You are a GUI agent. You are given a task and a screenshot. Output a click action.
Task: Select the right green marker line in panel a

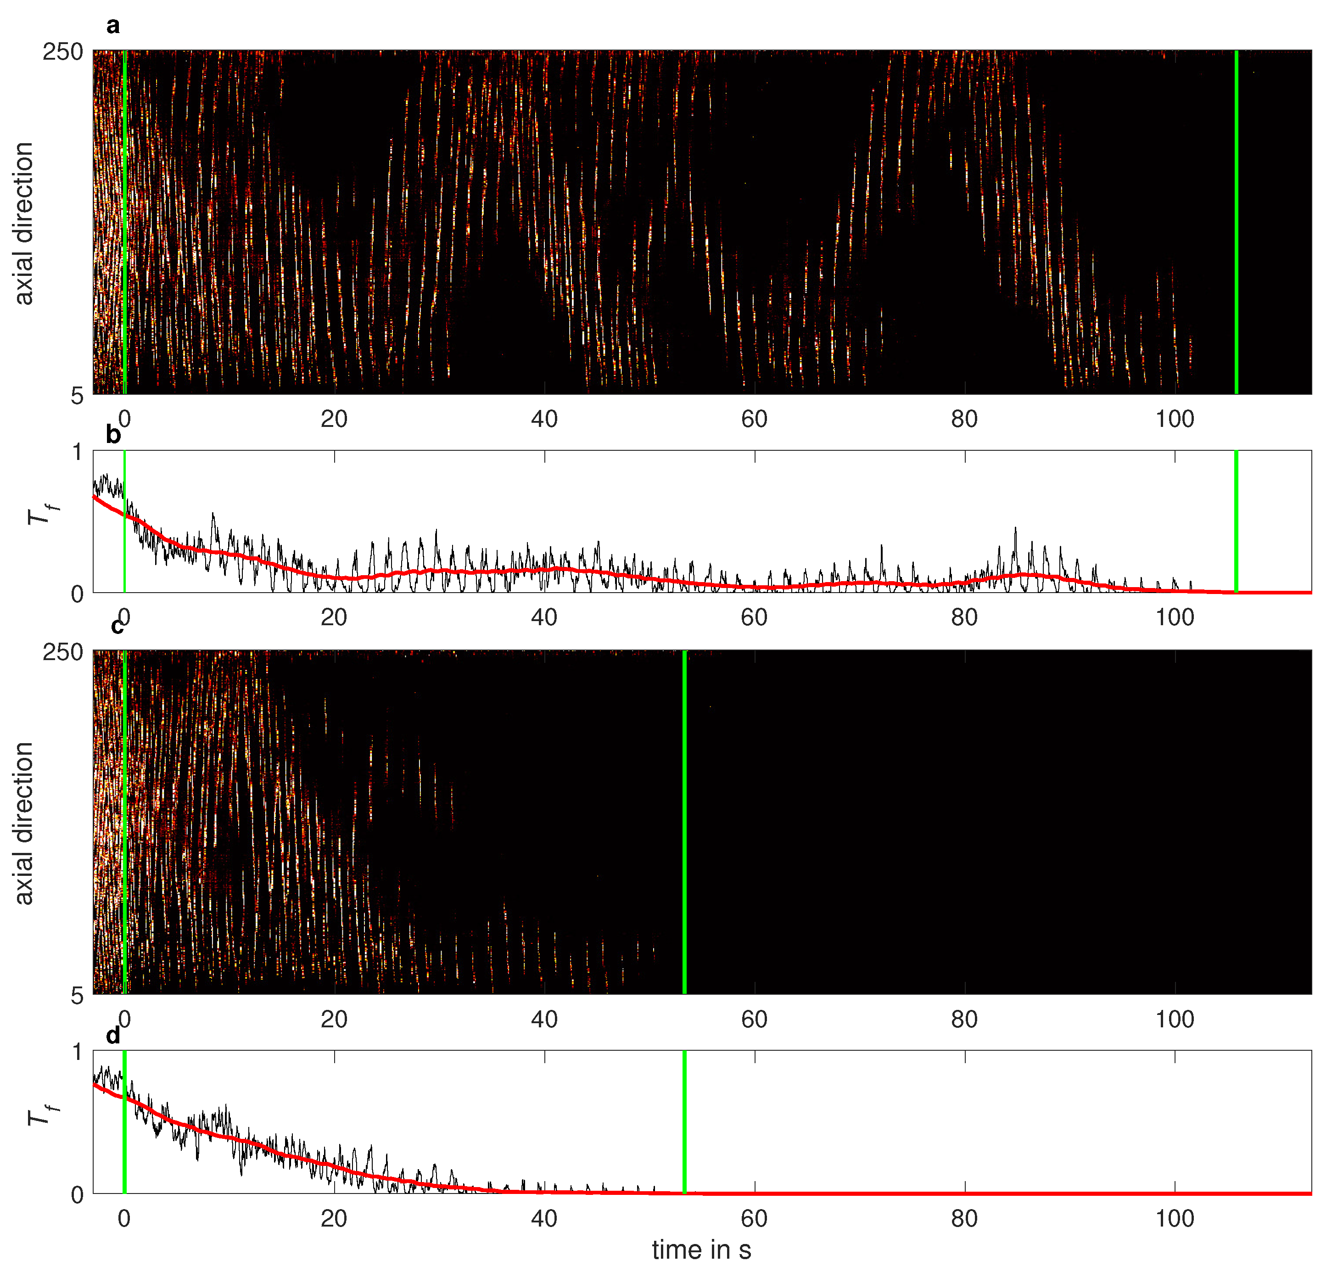click(1238, 224)
